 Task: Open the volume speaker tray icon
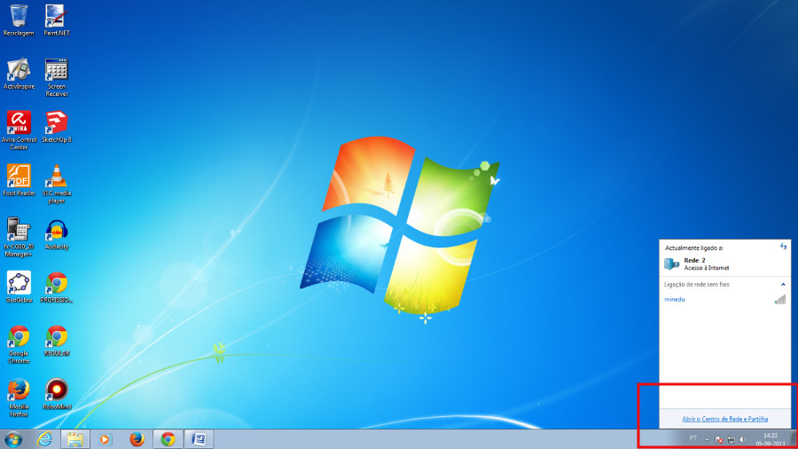tap(742, 439)
